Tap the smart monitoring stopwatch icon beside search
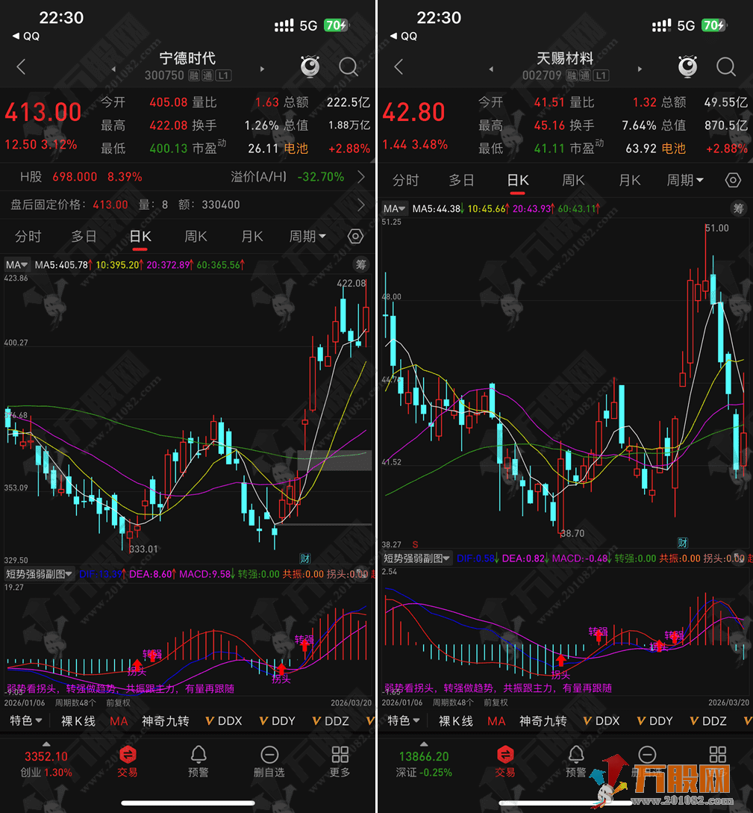Viewport: 753px width, 813px height. pos(310,66)
